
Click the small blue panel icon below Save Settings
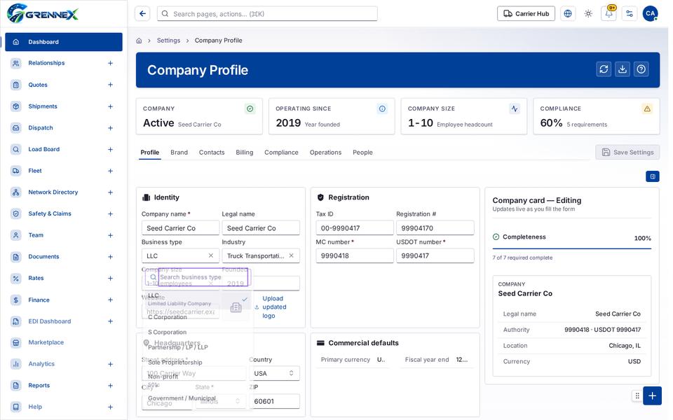pos(653,176)
